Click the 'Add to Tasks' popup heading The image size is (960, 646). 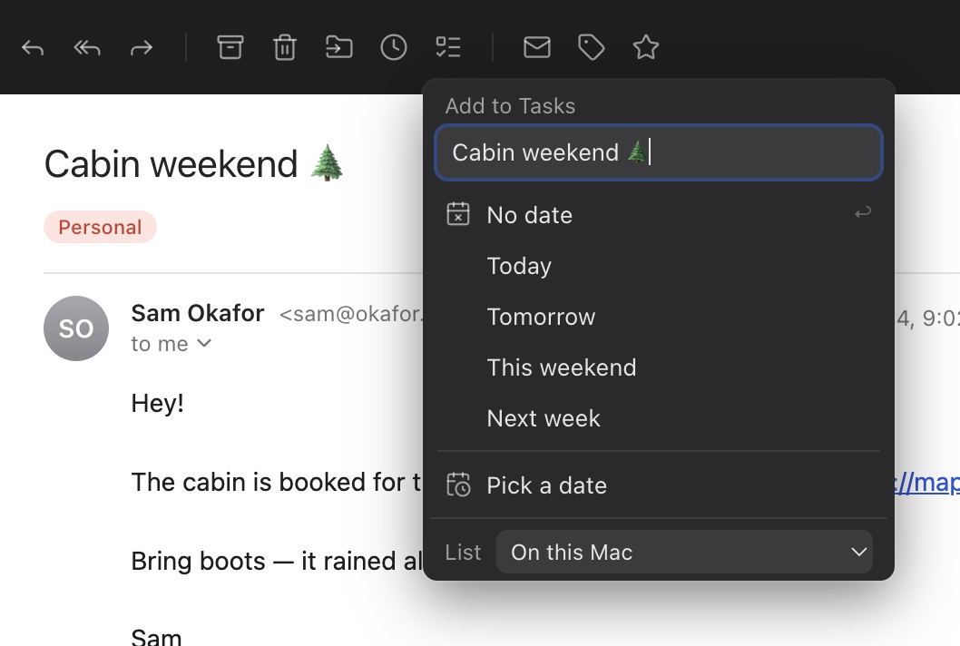(x=511, y=106)
